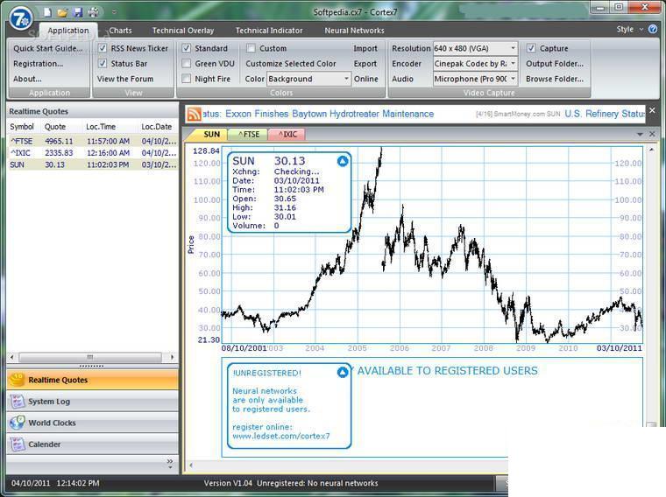Click the Quick Start Guide button
Viewport: 666px width, 497px height.
[48, 48]
